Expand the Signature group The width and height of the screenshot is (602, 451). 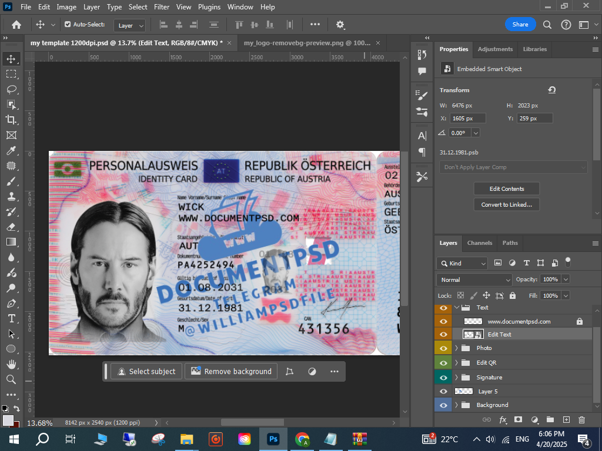(x=456, y=378)
